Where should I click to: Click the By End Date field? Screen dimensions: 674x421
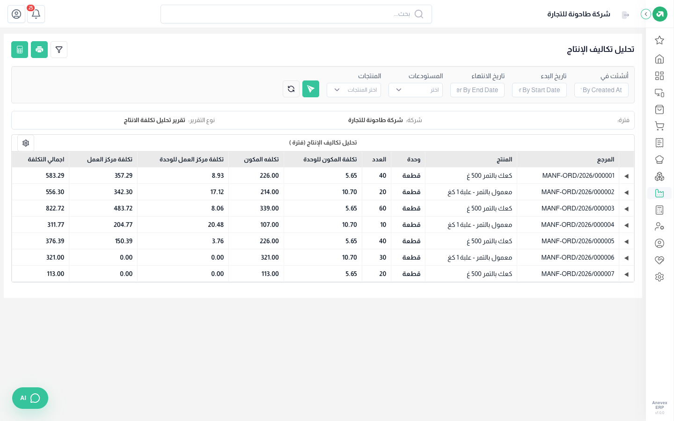(477, 90)
